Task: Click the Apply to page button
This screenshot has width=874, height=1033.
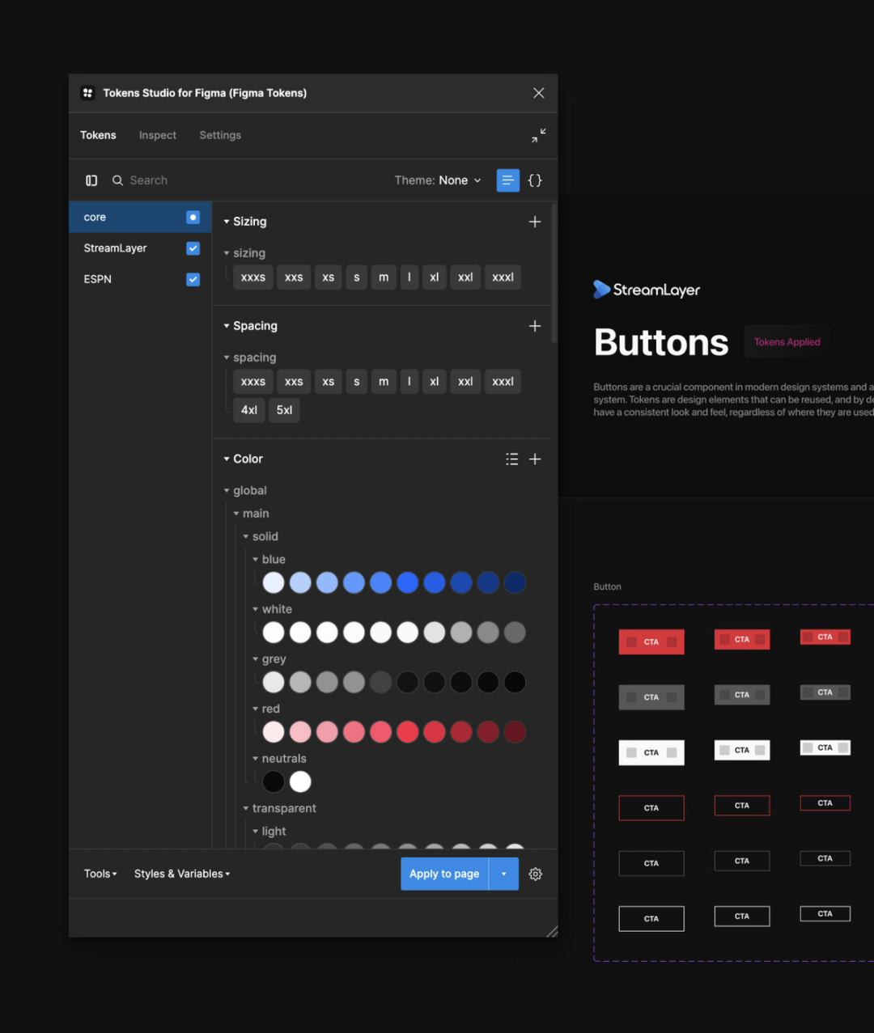Action: [444, 874]
